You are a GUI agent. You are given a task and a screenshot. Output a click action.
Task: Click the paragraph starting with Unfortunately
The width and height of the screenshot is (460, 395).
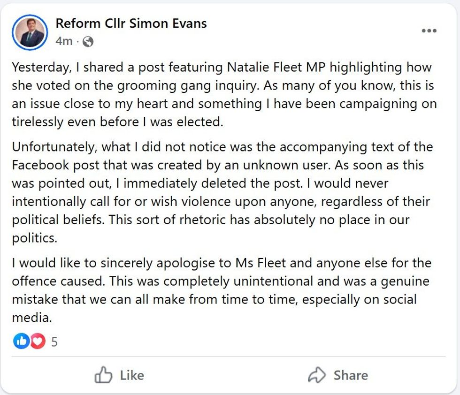tap(221, 192)
